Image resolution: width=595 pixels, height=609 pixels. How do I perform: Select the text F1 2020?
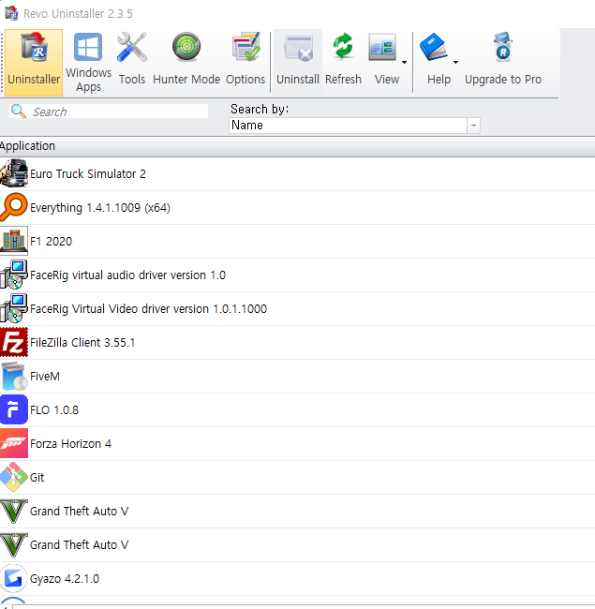coord(51,241)
